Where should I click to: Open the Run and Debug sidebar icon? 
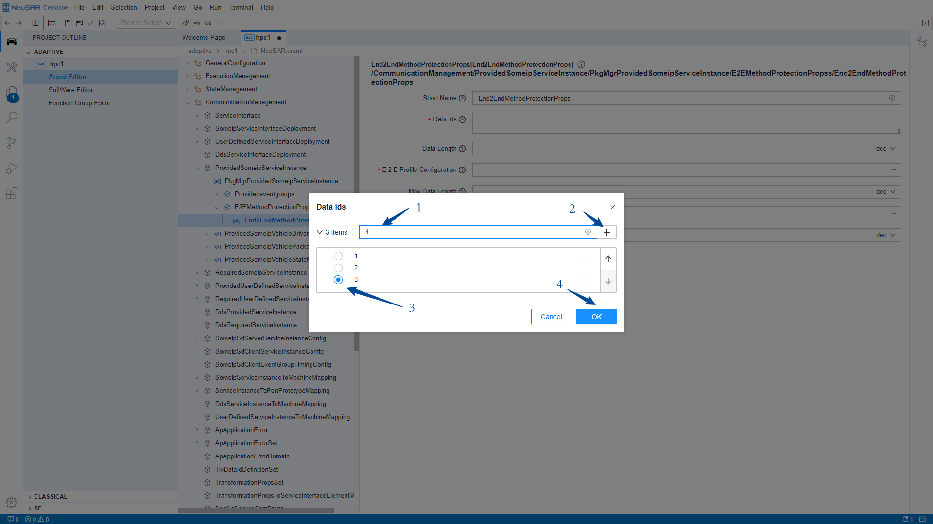point(12,168)
